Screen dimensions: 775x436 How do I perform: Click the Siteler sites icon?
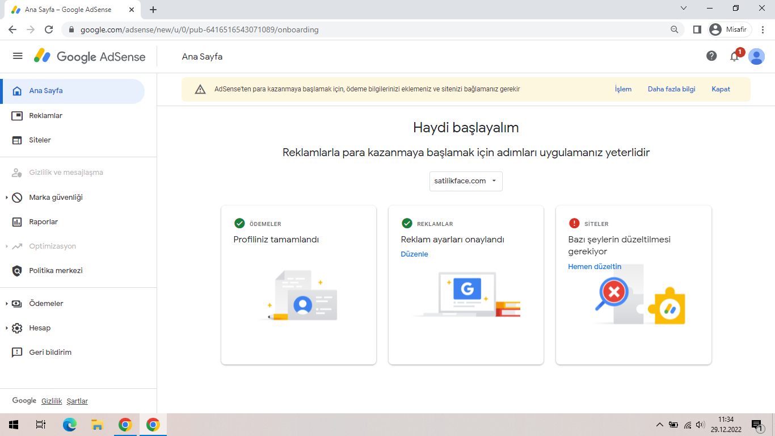click(17, 140)
